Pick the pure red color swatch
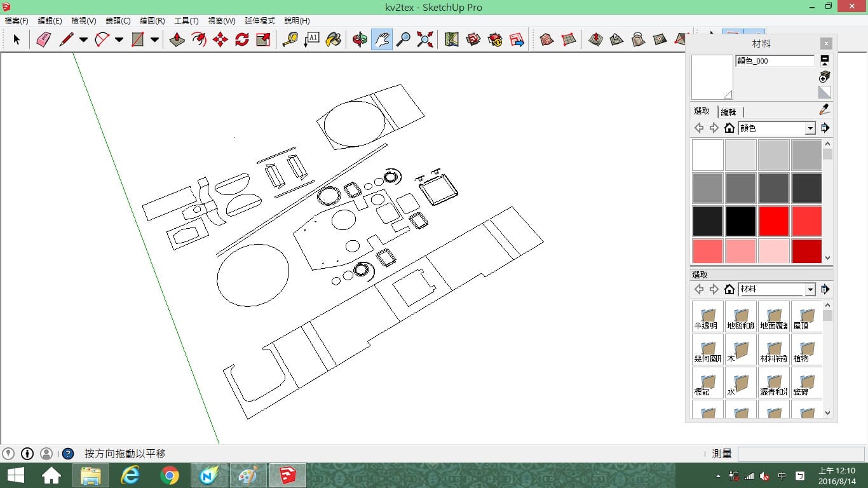This screenshot has width=868, height=488. point(774,221)
